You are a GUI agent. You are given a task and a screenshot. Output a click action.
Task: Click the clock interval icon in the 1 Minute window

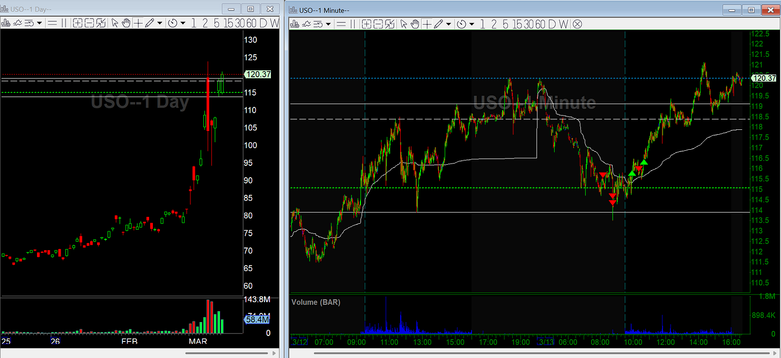click(x=461, y=23)
